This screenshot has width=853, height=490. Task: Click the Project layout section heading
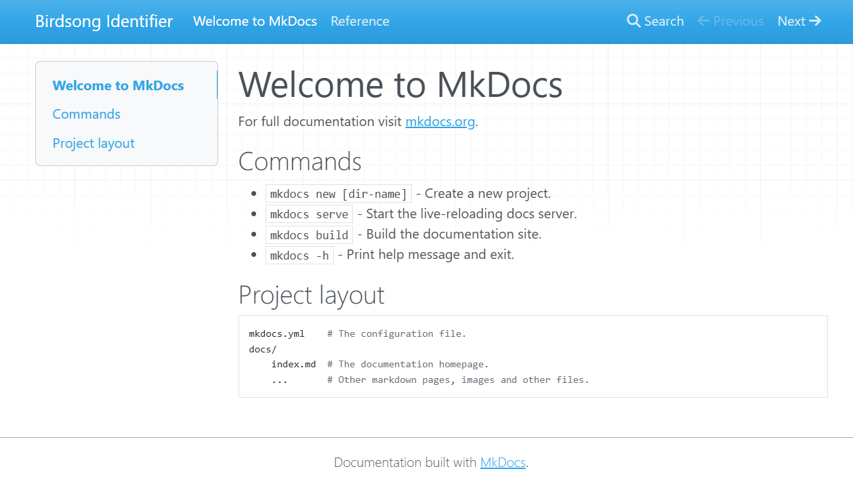[x=312, y=295]
